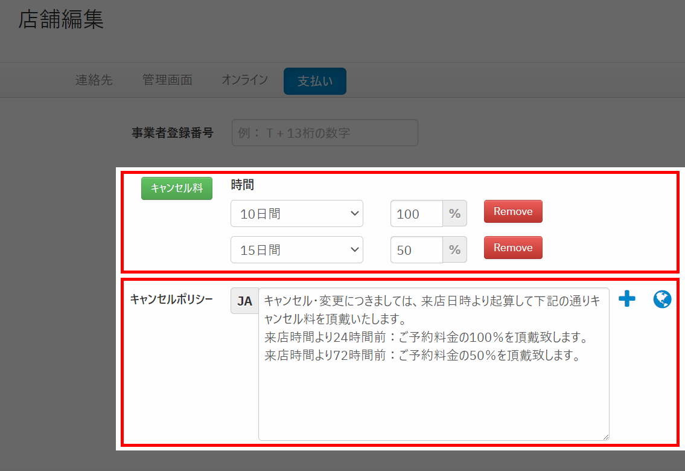Click the percentage field showing 100
The height and width of the screenshot is (471, 685).
tap(416, 214)
